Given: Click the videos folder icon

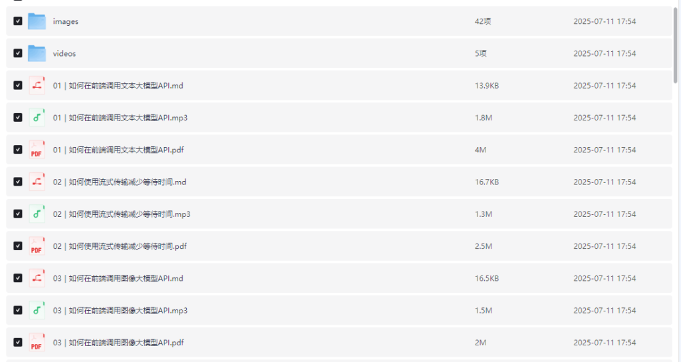Looking at the screenshot, I should pyautogui.click(x=37, y=53).
